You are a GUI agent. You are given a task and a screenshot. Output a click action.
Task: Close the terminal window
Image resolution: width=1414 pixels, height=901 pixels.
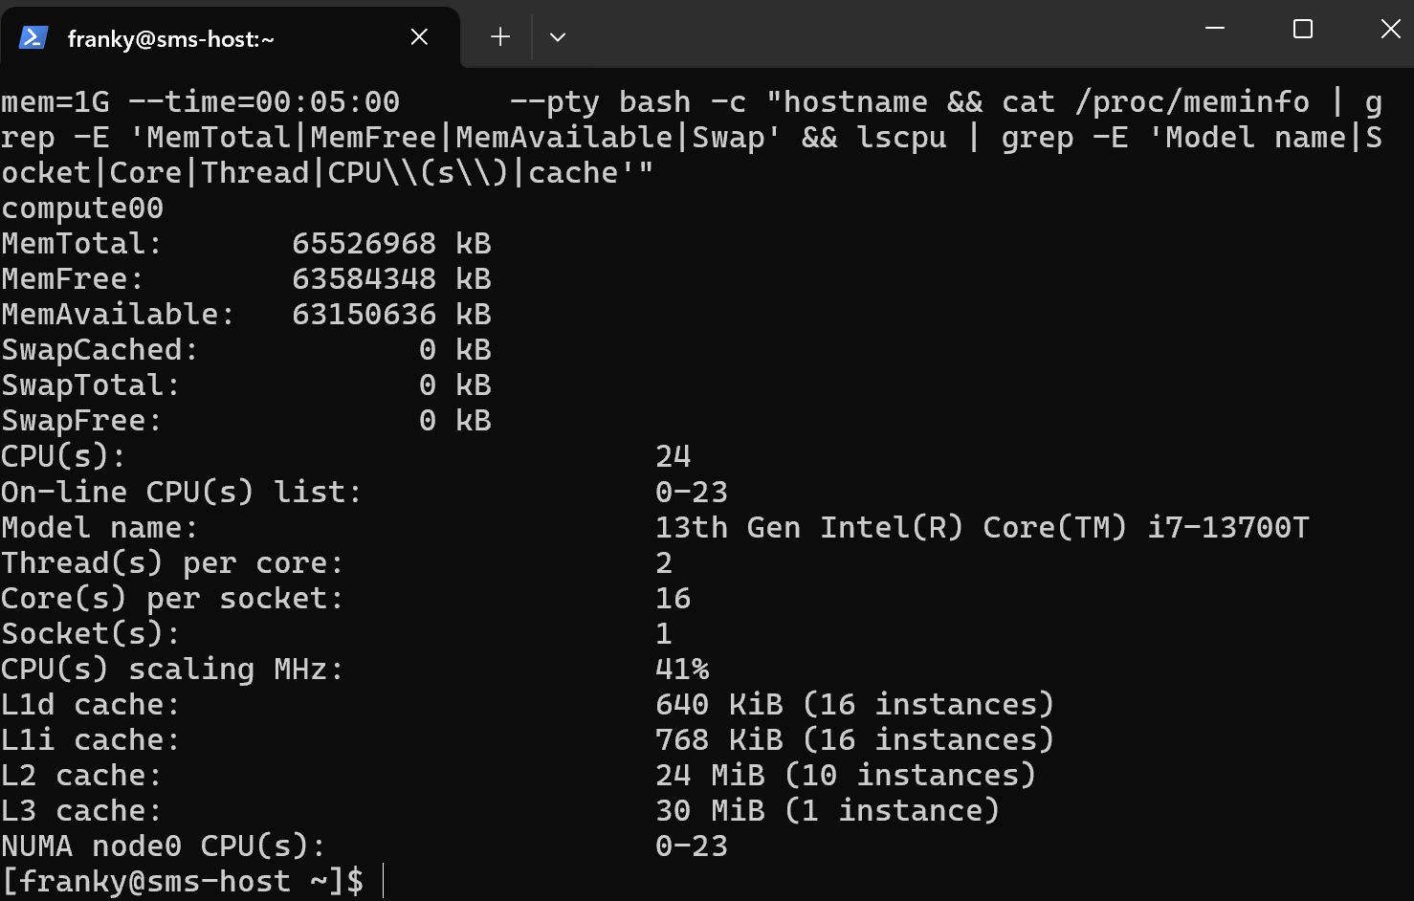[x=1390, y=29]
